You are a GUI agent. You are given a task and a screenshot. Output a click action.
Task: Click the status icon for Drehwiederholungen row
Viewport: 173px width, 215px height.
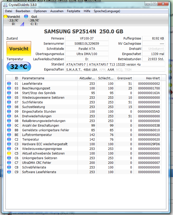(x=9, y=116)
